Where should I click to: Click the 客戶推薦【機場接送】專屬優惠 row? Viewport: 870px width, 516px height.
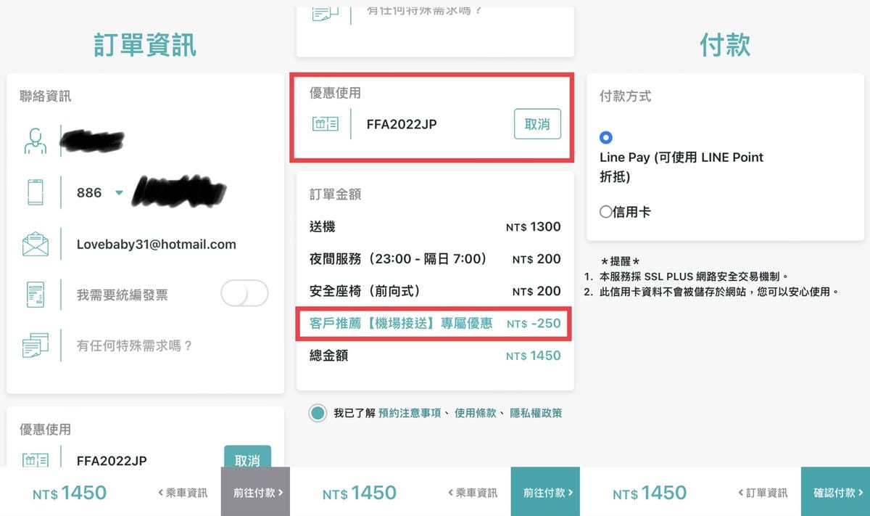435,323
